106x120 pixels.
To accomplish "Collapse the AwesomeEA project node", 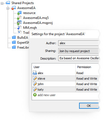I will (8, 8).
